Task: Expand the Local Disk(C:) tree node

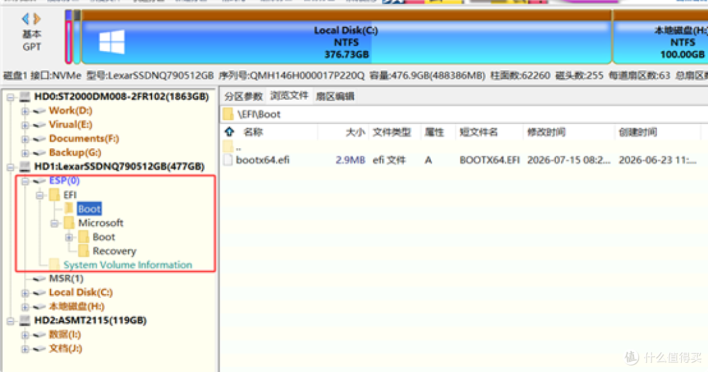Action: [25, 293]
